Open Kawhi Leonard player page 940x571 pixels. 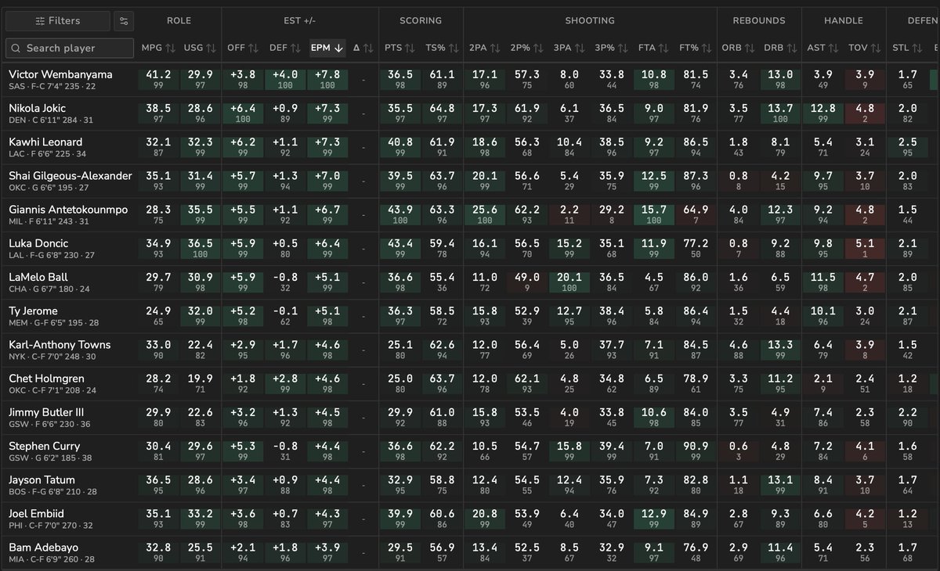(45, 142)
